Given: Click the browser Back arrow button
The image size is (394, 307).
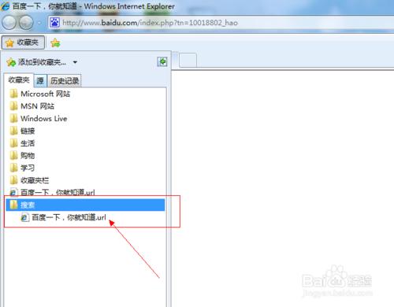Looking at the screenshot, I should tap(9, 22).
